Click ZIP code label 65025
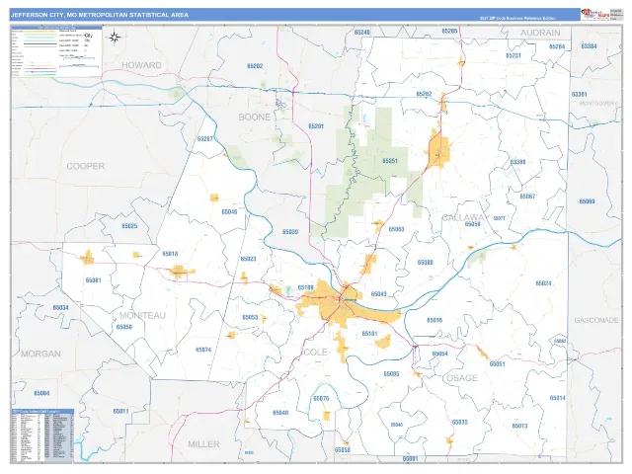This screenshot has height=474, width=632. pyautogui.click(x=129, y=226)
